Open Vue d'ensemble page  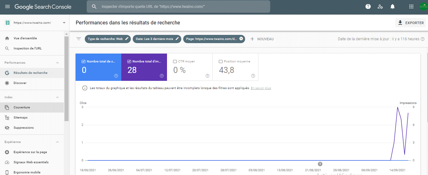[32, 38]
